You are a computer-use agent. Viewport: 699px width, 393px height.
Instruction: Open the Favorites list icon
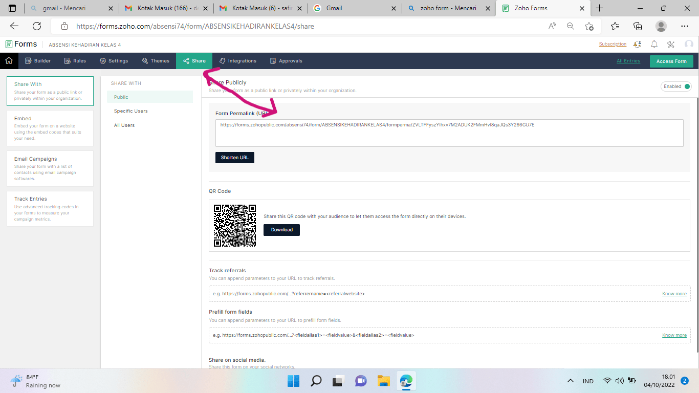point(615,26)
